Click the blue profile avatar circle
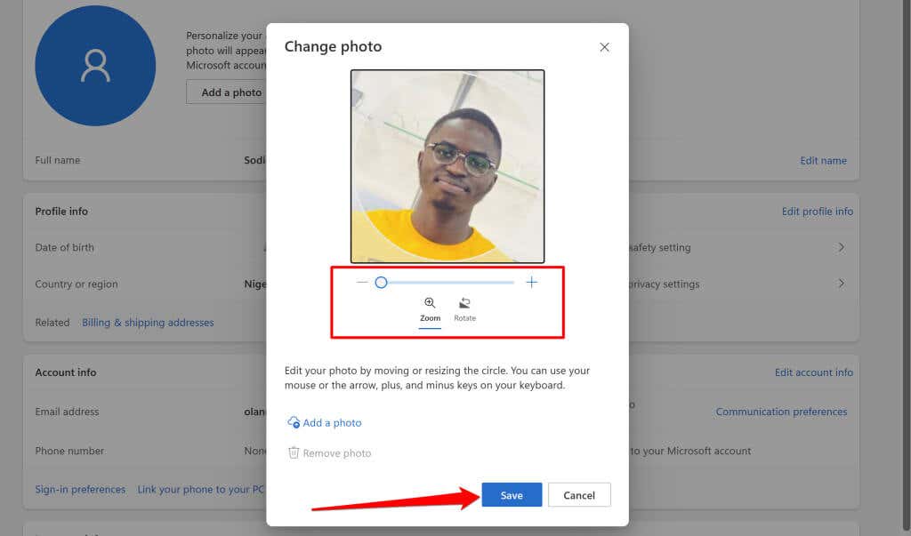Viewport: 911px width, 536px height. point(95,66)
